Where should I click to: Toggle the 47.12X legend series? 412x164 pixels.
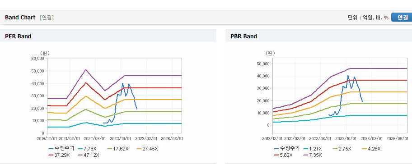(89, 155)
